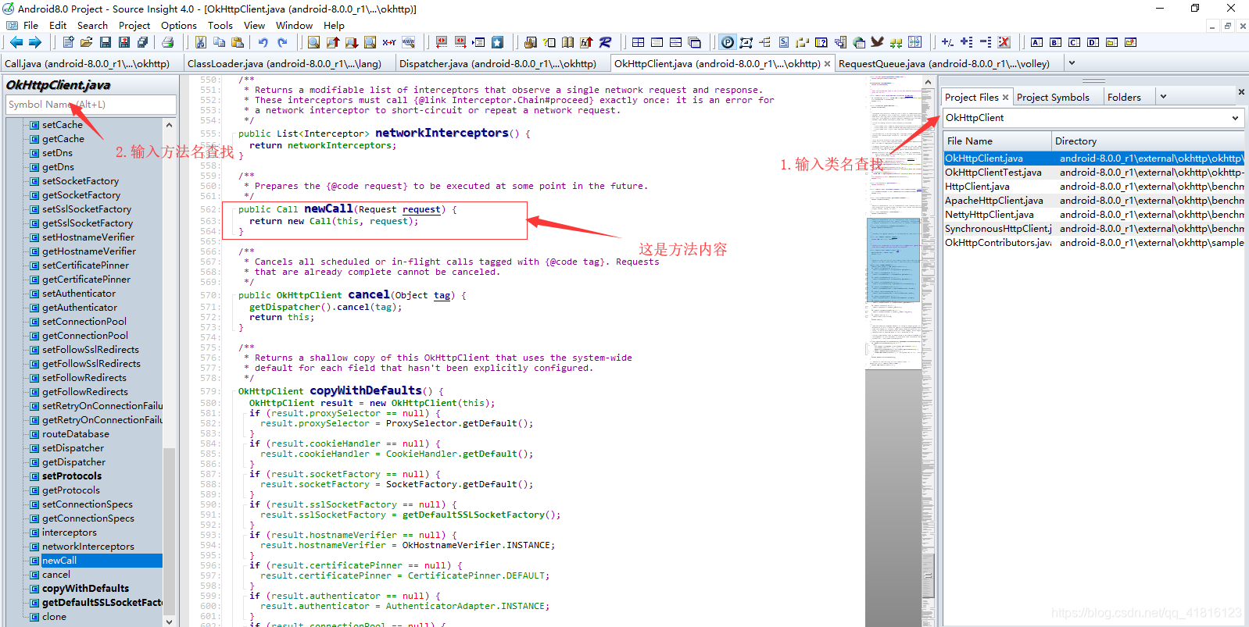Sort by File Name column header

tap(997, 141)
